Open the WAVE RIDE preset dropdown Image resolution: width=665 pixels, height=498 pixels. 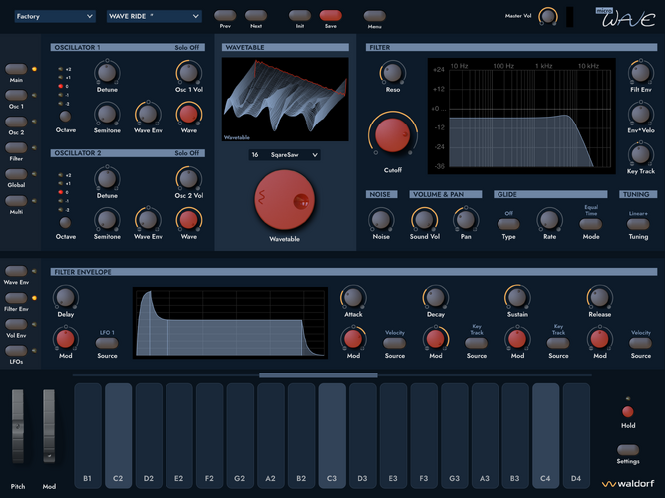(x=154, y=16)
